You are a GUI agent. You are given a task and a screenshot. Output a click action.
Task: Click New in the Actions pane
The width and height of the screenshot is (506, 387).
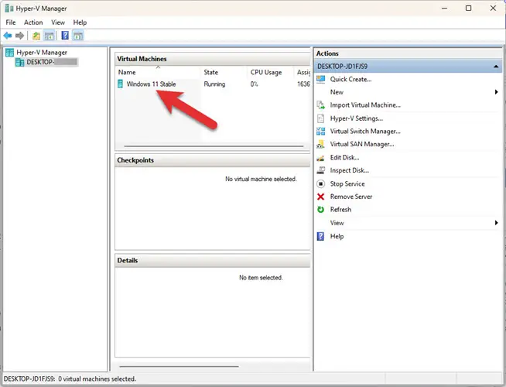coord(337,92)
